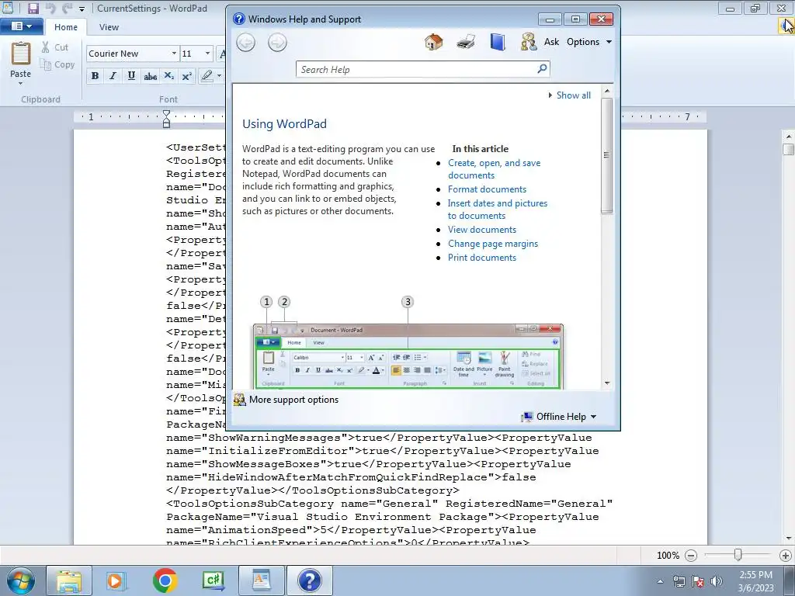Open 'Create, open, and save documents' link
795x596 pixels.
pyautogui.click(x=495, y=169)
